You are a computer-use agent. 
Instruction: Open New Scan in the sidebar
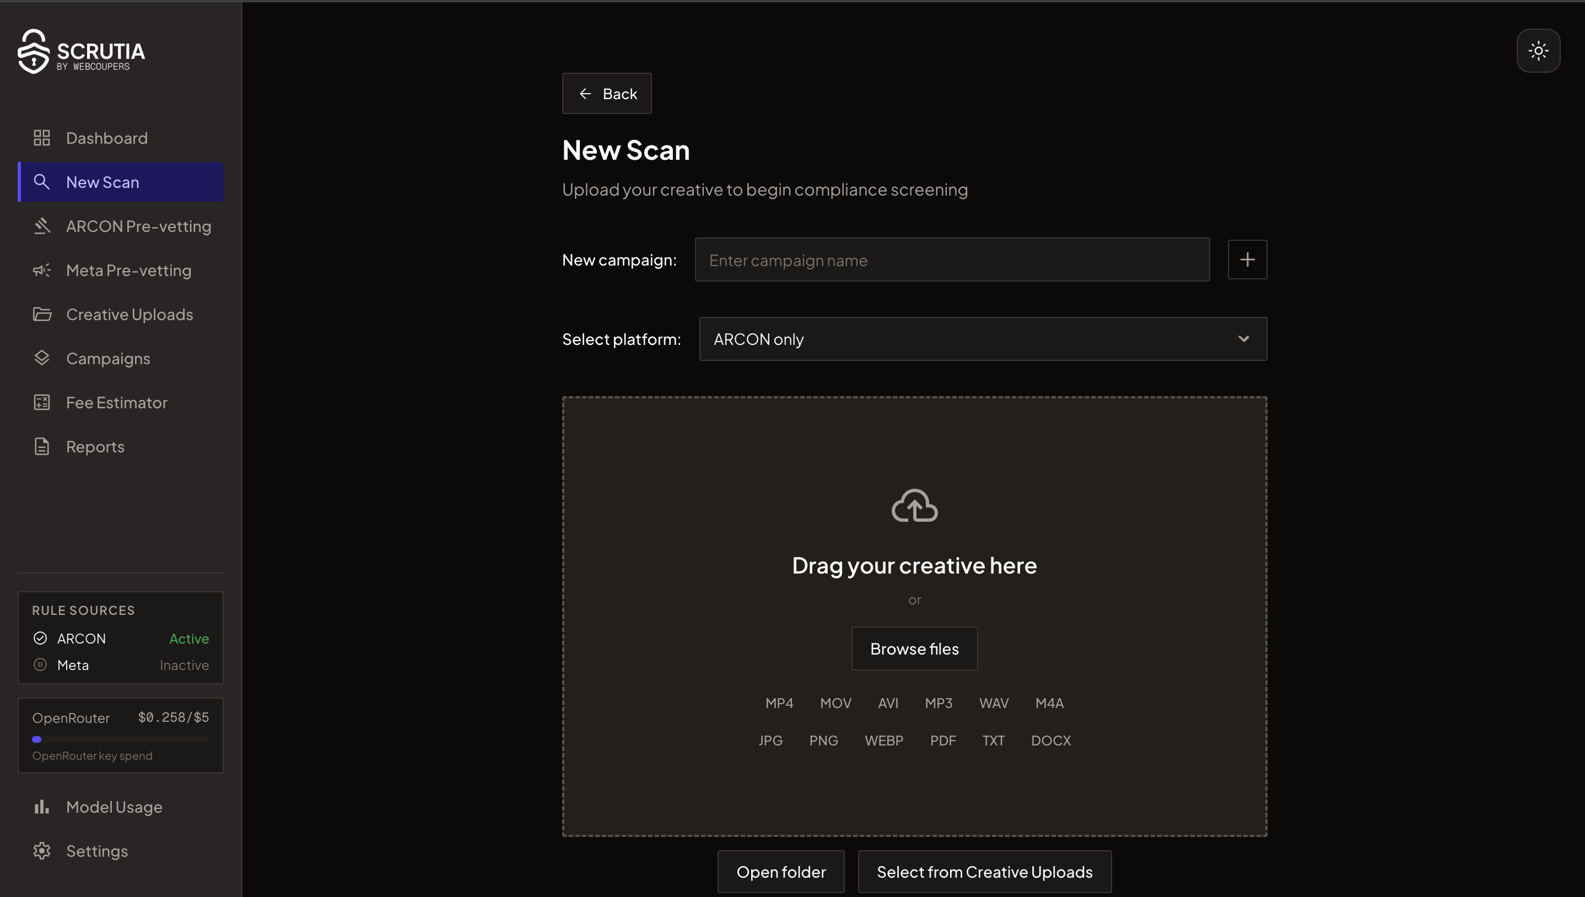(x=121, y=182)
